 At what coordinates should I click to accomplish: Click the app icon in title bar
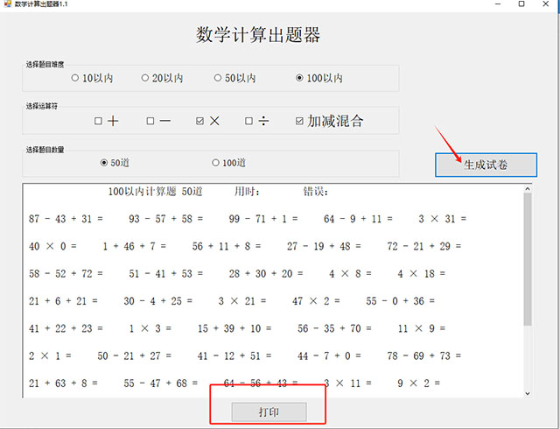[x=7, y=4]
